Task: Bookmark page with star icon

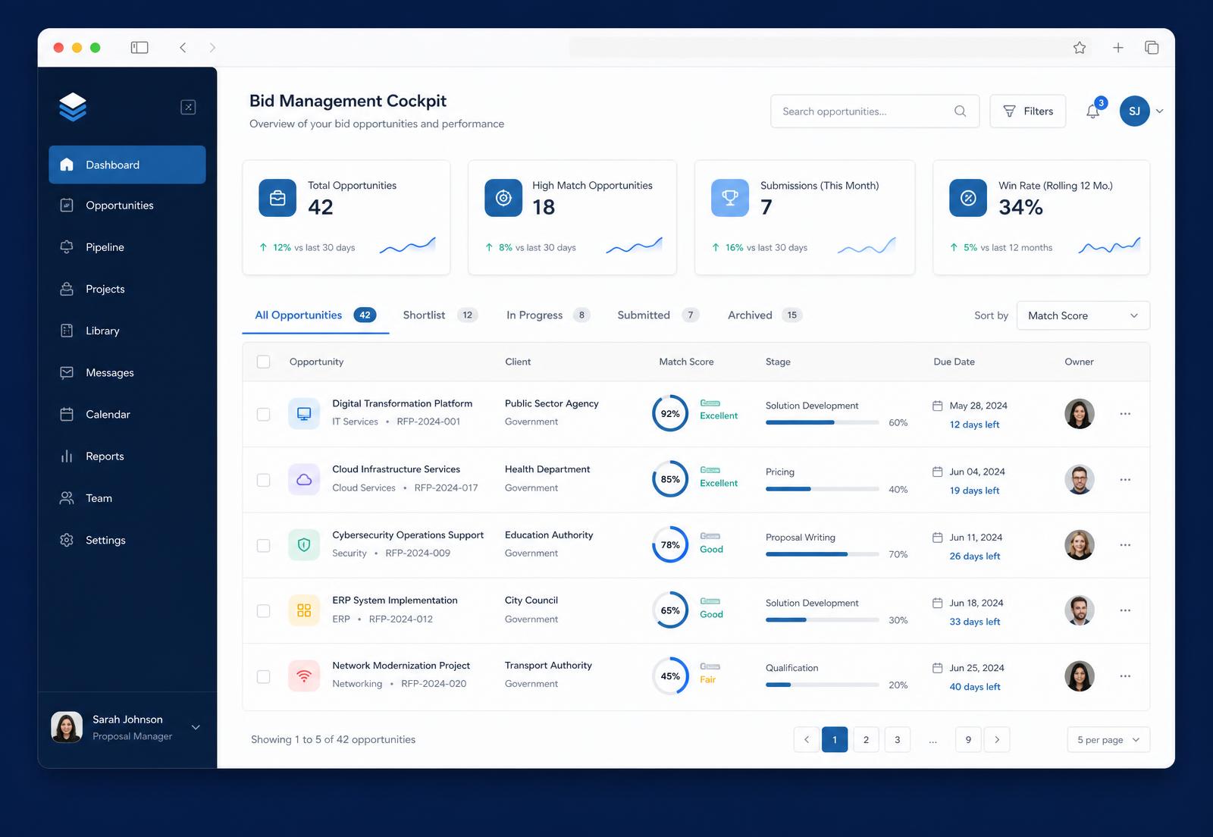Action: pyautogui.click(x=1080, y=48)
